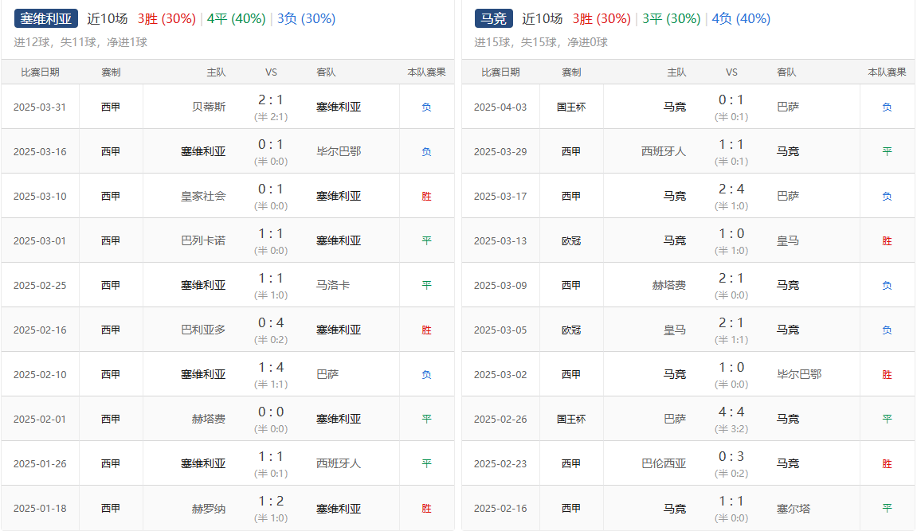Click the 0 : 4 score against 巴利亚多
This screenshot has height=531, width=917.
point(271,323)
